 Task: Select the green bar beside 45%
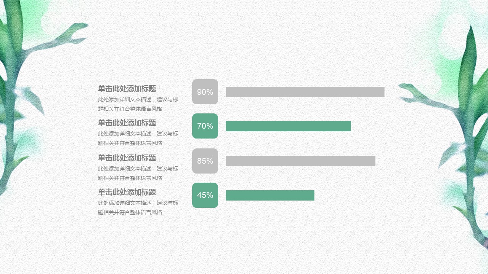point(270,195)
